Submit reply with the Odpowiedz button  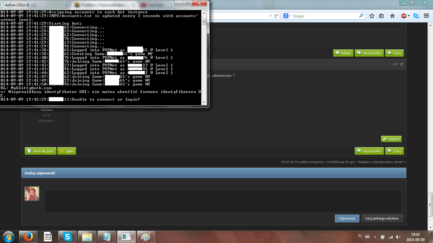[347, 218]
